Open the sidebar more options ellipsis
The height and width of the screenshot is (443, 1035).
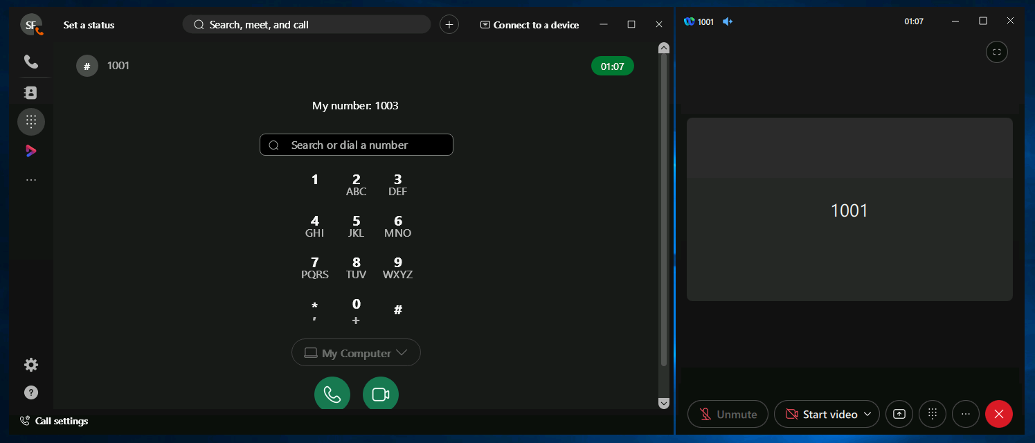pyautogui.click(x=31, y=180)
